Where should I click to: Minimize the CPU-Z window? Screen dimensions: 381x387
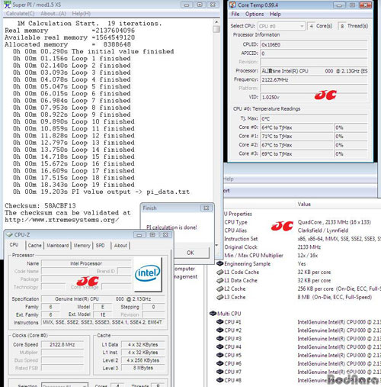[x=139, y=234]
